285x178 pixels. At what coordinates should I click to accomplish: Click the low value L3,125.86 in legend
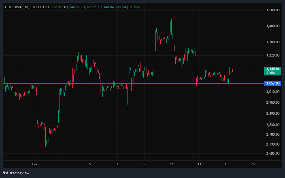[x=88, y=5]
